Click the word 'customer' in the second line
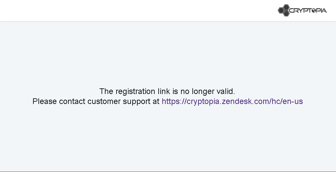Image resolution: width=336 pixels, height=172 pixels. (104, 101)
